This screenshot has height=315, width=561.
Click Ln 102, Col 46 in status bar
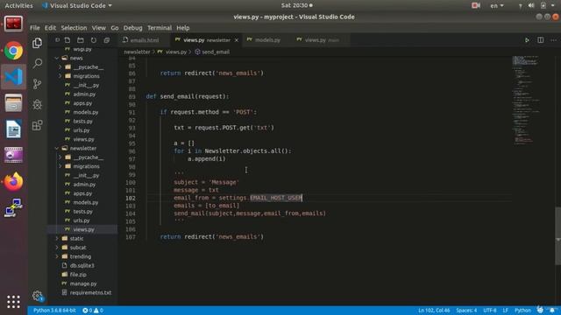point(434,311)
